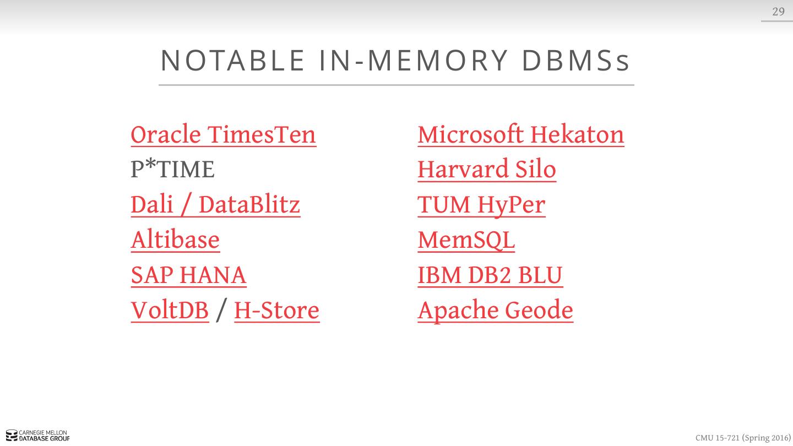Screen dimensions: 793x446
Task: Click the CMU 15-721 (Spring 2016) footer
Action: pyautogui.click(x=742, y=438)
